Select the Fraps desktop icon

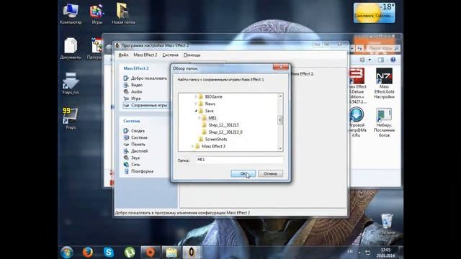pos(71,118)
